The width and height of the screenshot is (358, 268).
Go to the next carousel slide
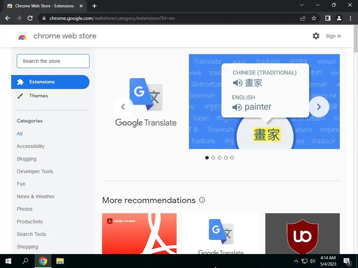[319, 107]
